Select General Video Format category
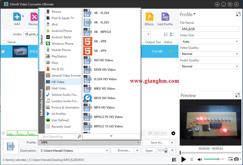Screen dimensions: 243x165 coord(63,76)
